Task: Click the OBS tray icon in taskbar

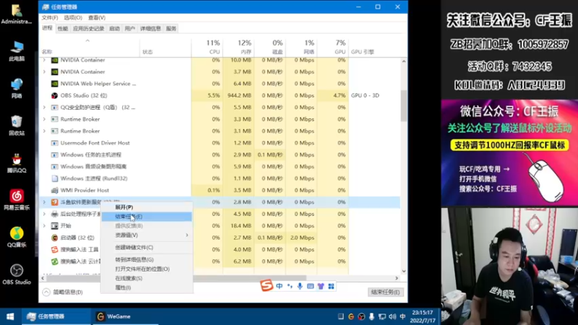Action: click(x=361, y=316)
